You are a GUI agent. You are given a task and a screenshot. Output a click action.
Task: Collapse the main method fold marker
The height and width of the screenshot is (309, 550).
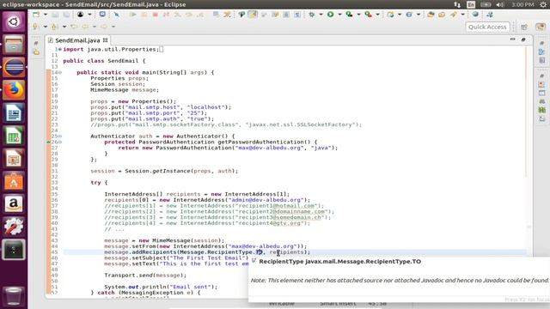coord(60,72)
